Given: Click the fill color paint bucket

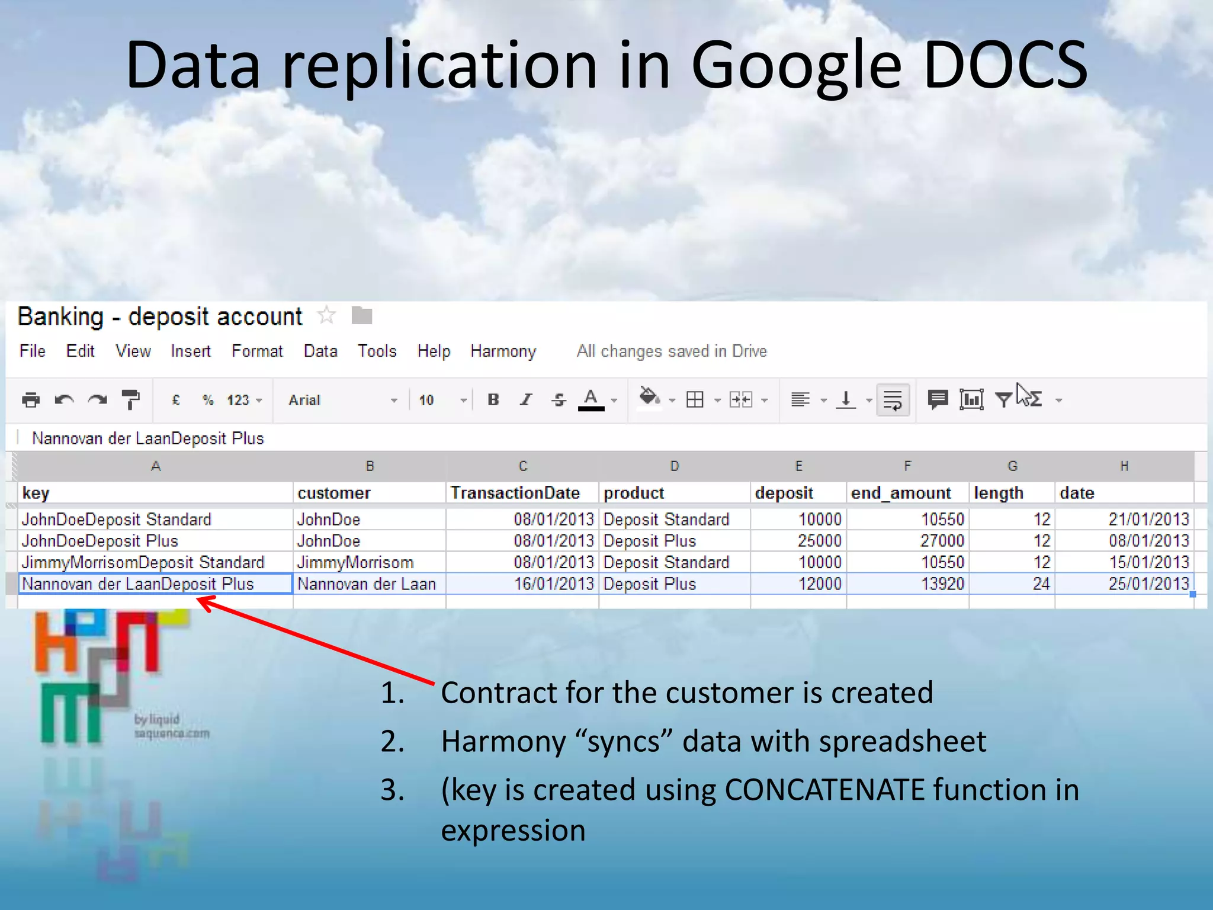Looking at the screenshot, I should coord(649,397).
